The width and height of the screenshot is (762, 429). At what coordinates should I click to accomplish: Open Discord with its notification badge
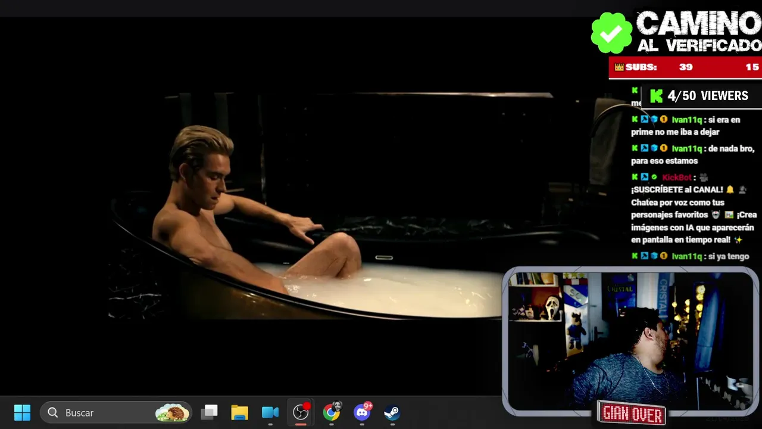coord(363,411)
